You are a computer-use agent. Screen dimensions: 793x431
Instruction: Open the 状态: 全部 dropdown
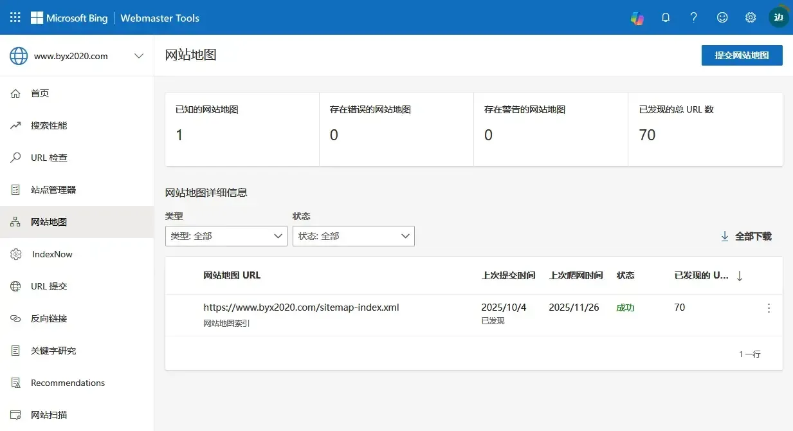click(x=353, y=236)
